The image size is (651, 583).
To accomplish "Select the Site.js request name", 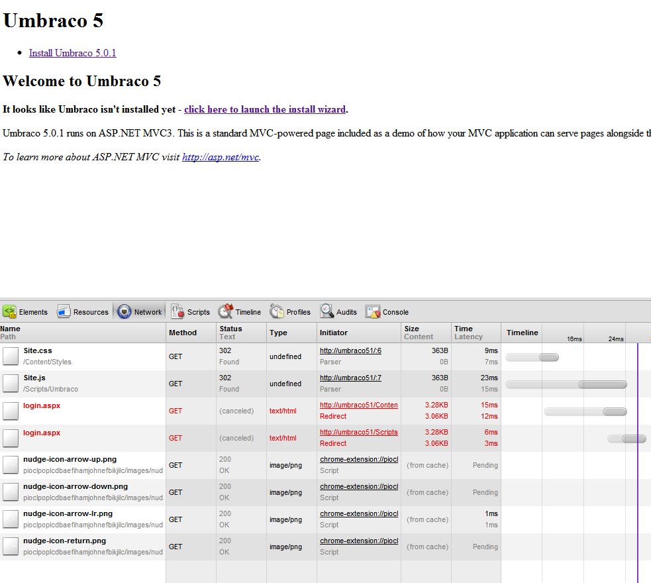I will [34, 378].
